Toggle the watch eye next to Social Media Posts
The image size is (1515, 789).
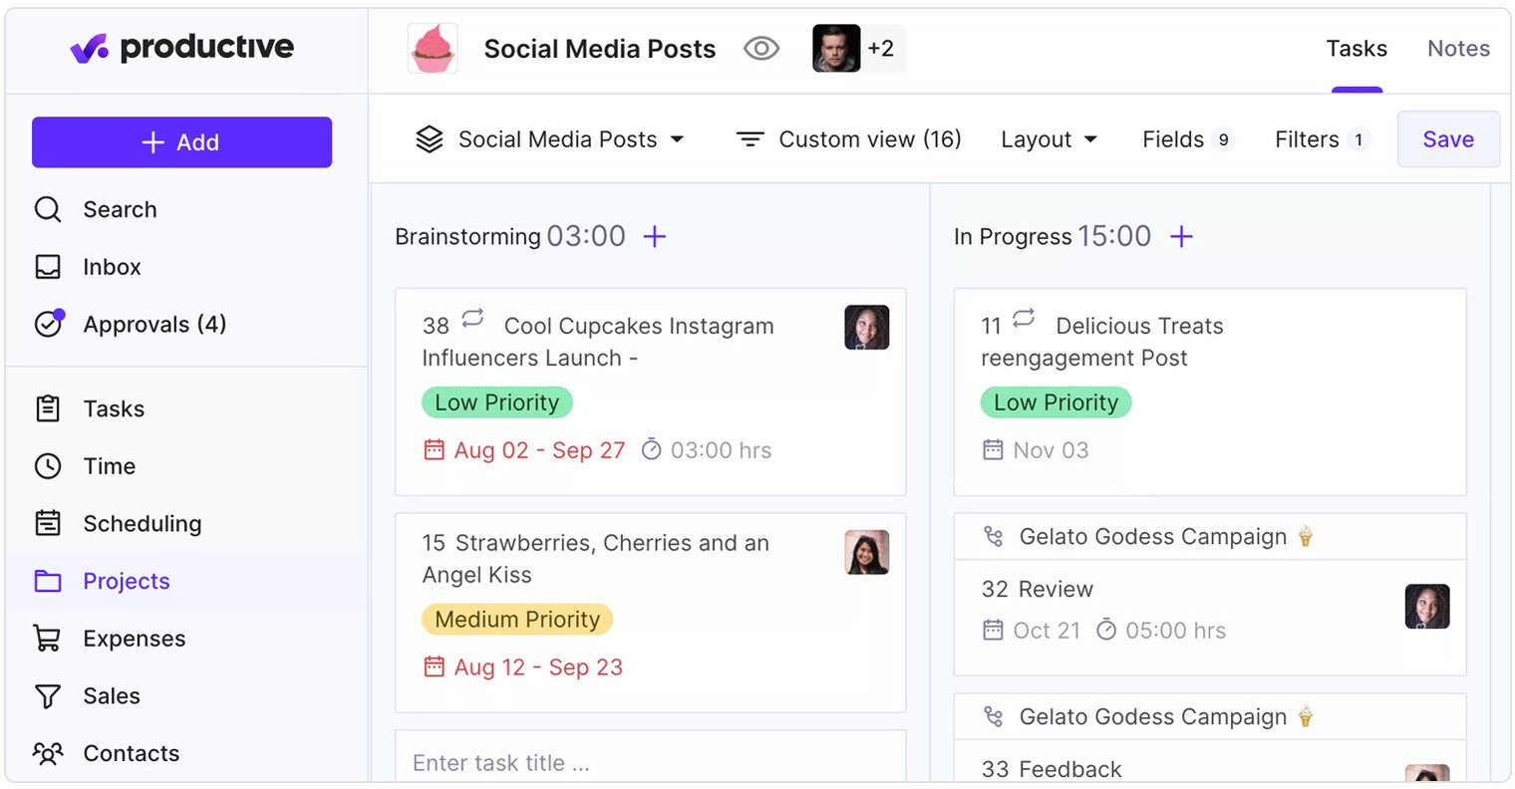click(760, 48)
